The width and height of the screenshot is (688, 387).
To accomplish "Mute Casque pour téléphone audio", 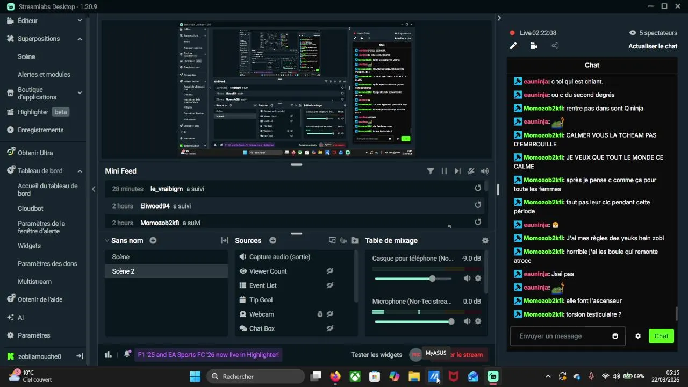I will (x=467, y=278).
